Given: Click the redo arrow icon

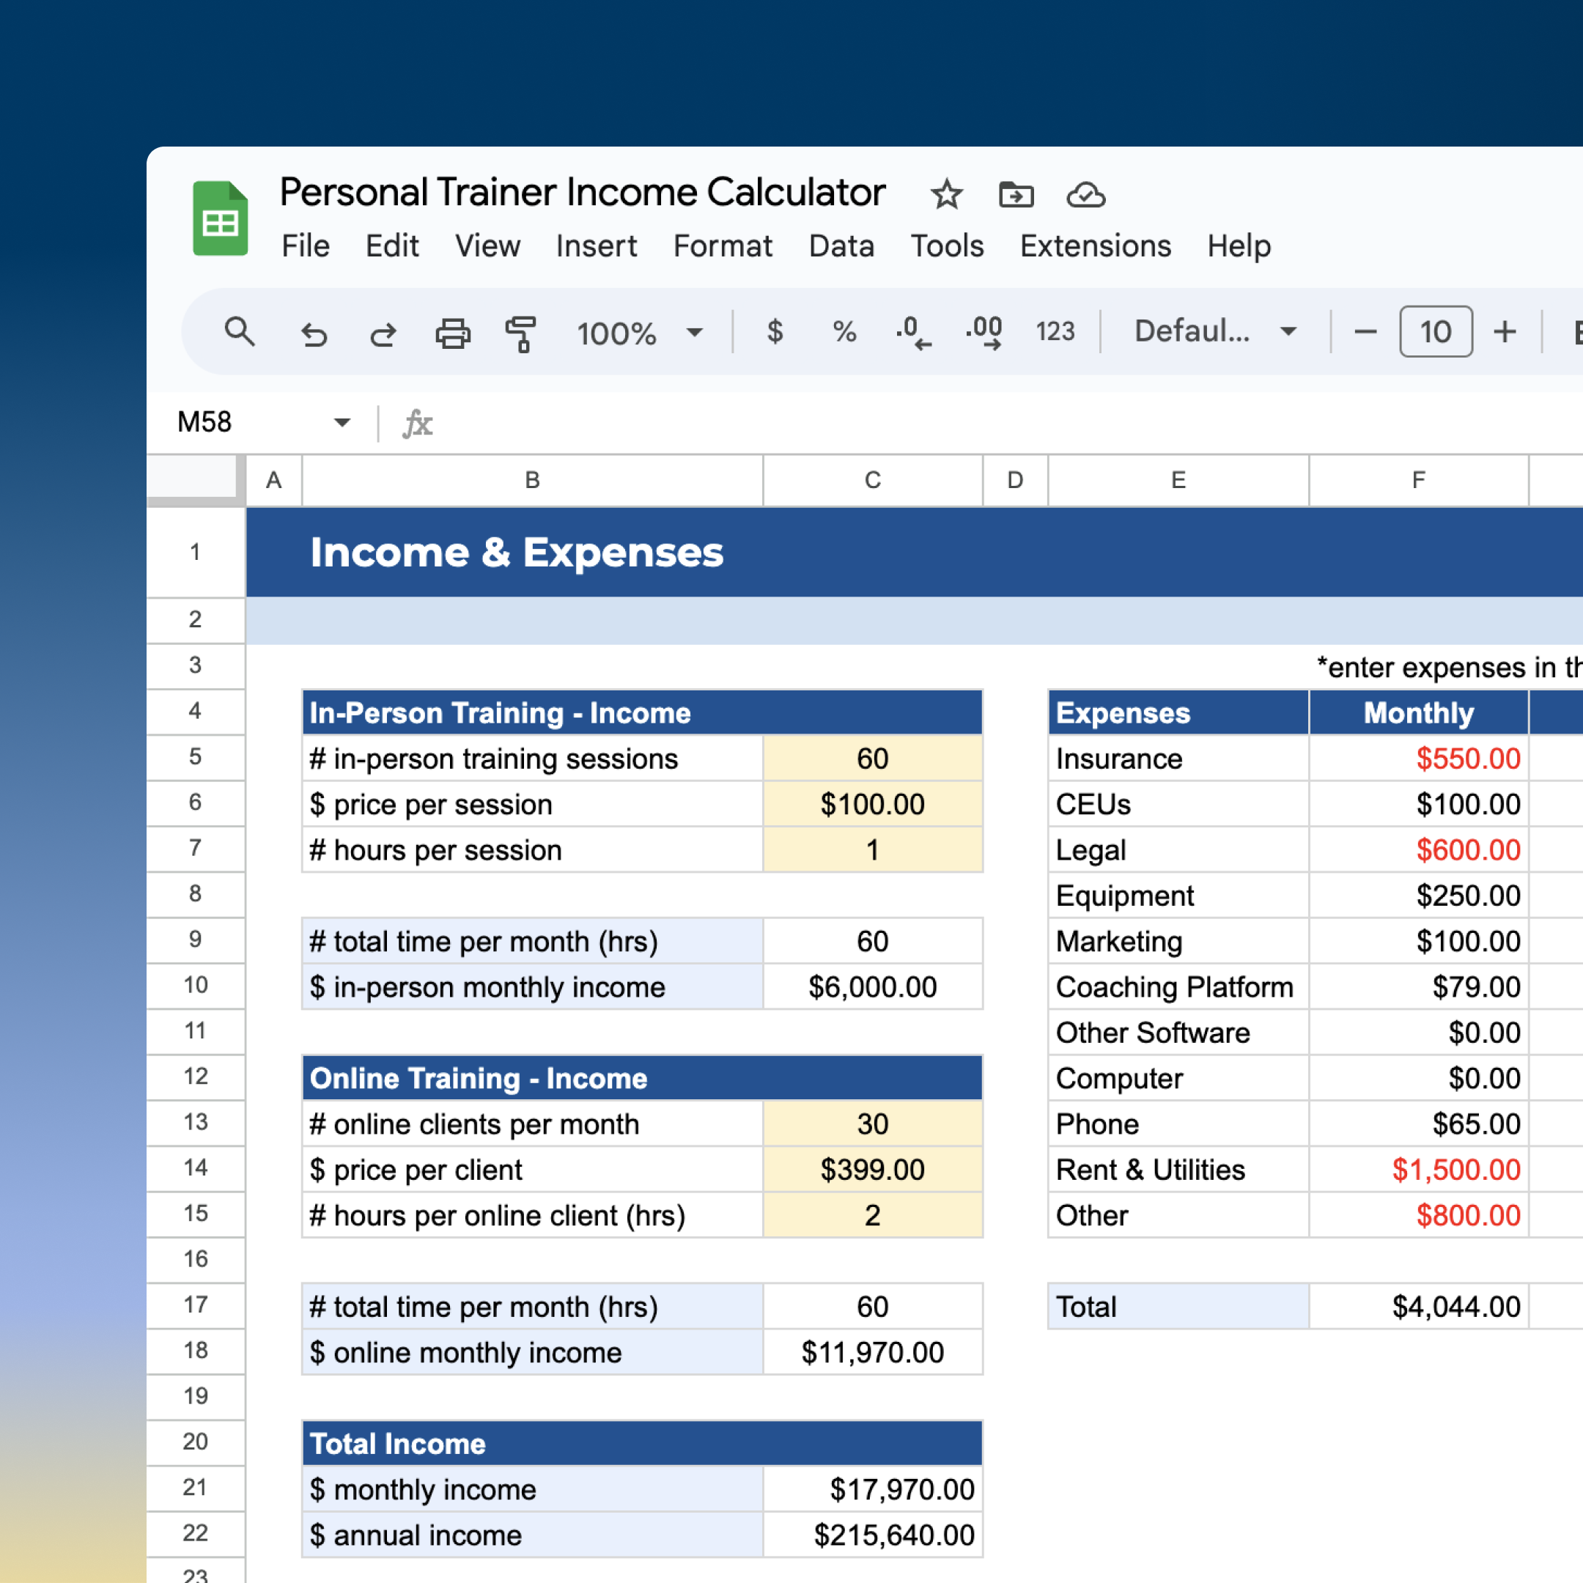Looking at the screenshot, I should point(383,333).
